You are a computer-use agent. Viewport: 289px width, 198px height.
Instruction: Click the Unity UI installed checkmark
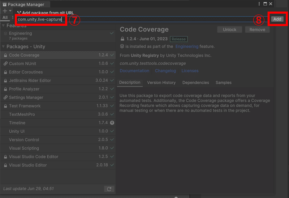point(112,131)
